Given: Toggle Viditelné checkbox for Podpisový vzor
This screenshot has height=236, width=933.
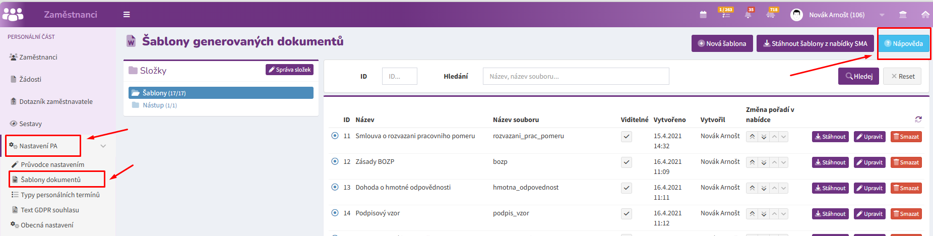Looking at the screenshot, I should (x=626, y=214).
